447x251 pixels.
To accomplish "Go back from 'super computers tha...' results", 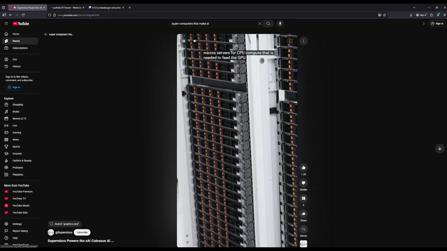I will (46, 34).
